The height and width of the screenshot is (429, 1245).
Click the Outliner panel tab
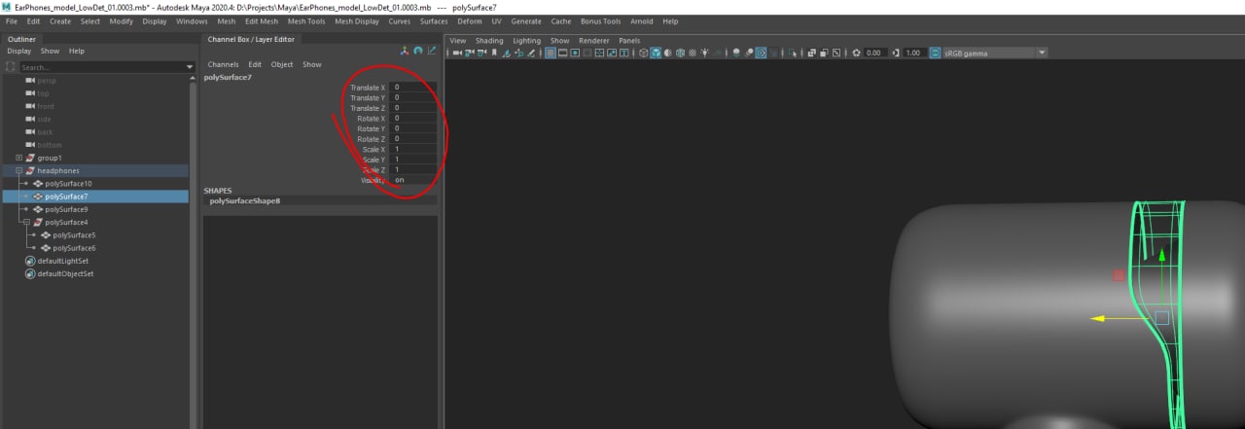pyautogui.click(x=21, y=39)
